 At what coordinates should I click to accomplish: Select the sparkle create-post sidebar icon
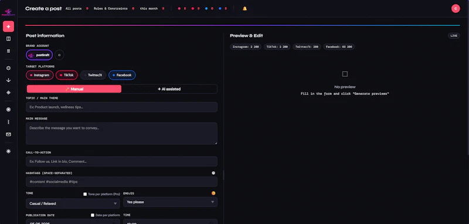(8, 26)
